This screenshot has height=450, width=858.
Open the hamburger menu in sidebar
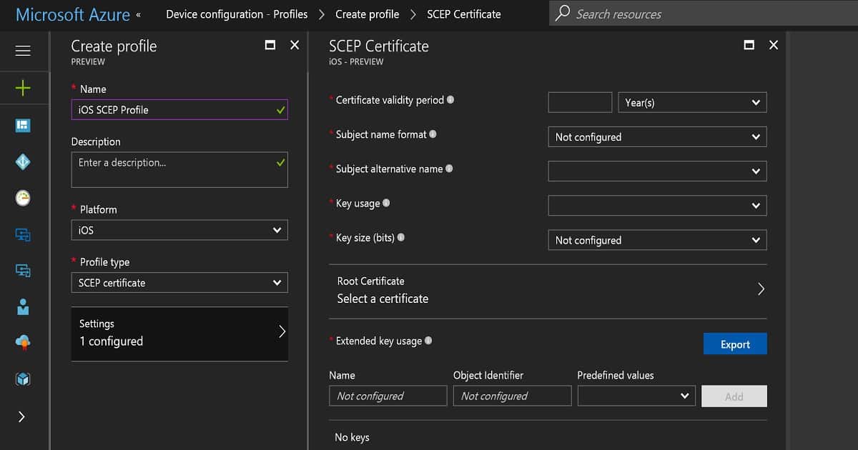pyautogui.click(x=23, y=51)
